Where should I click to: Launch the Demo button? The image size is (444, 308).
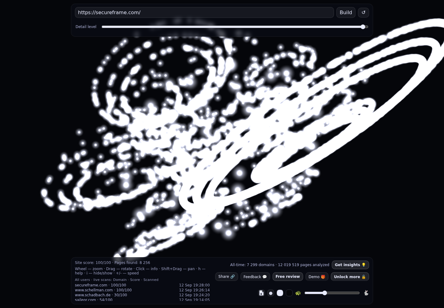(x=317, y=277)
